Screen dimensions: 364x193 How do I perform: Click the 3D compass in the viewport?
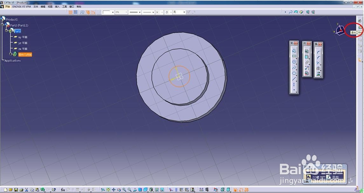pyautogui.click(x=339, y=30)
